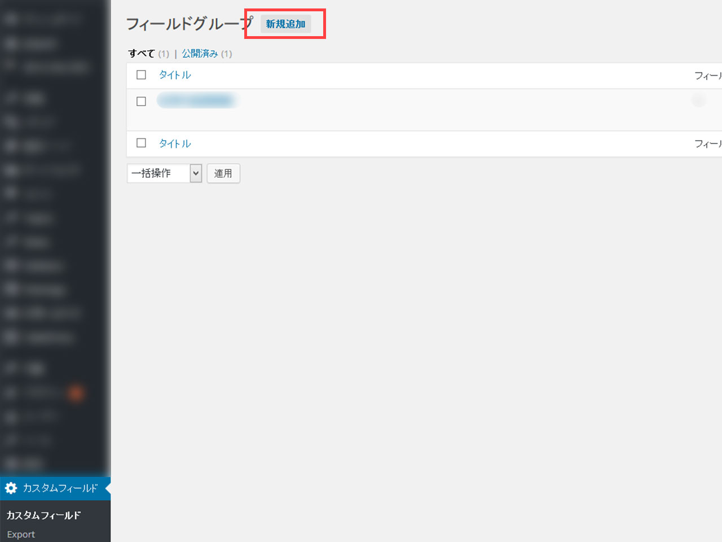
Task: Tick the checkbox for the blurred field group row
Action: pyautogui.click(x=142, y=101)
